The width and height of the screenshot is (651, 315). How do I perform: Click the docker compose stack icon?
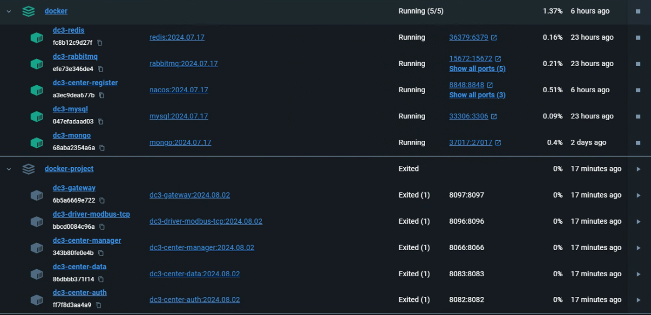pos(28,11)
